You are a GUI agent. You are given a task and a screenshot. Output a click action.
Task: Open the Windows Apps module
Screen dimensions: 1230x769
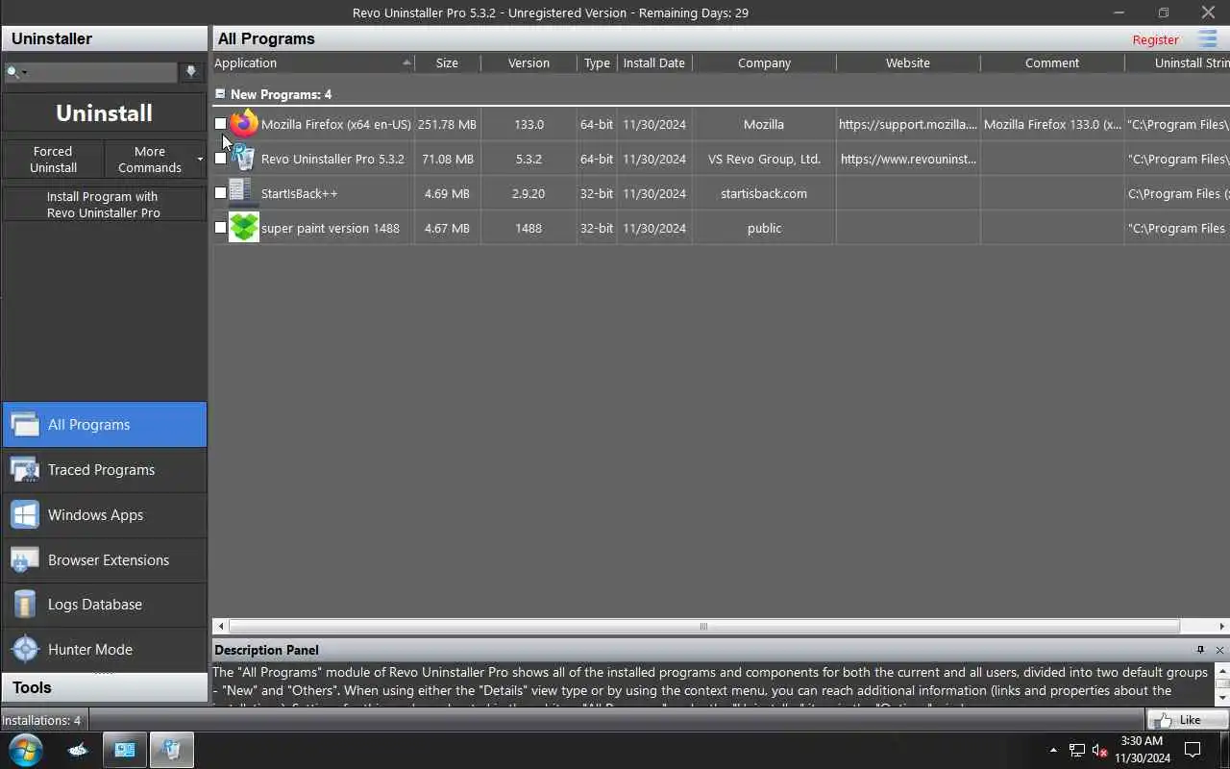click(x=104, y=514)
